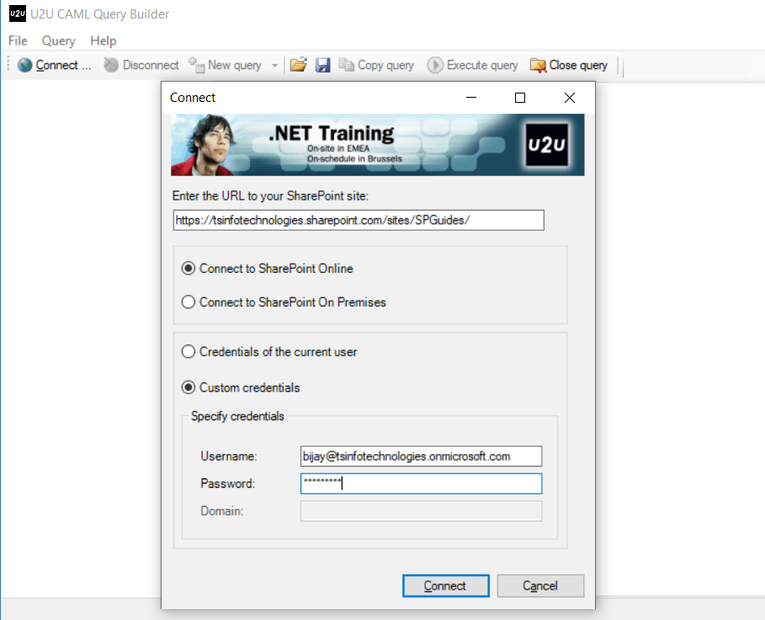The image size is (765, 620).
Task: Select Credentials of the current user option
Action: [189, 352]
